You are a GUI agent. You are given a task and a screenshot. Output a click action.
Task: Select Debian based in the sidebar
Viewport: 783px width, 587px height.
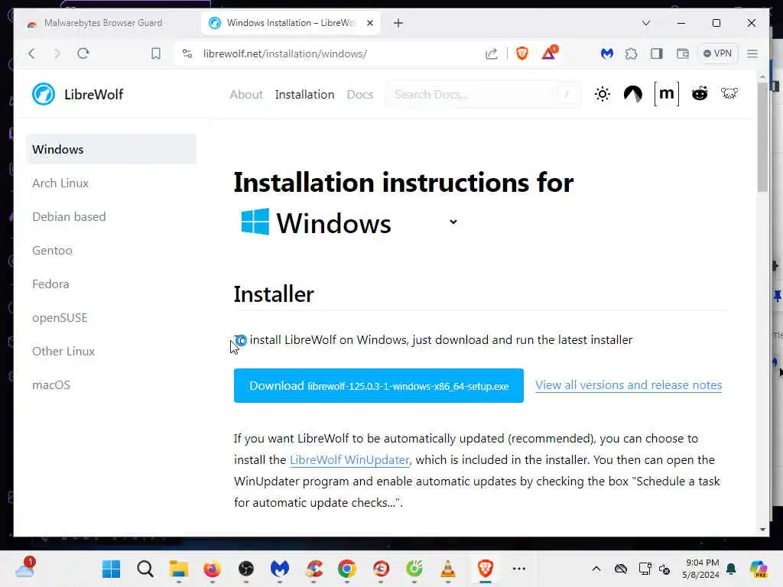pyautogui.click(x=69, y=216)
